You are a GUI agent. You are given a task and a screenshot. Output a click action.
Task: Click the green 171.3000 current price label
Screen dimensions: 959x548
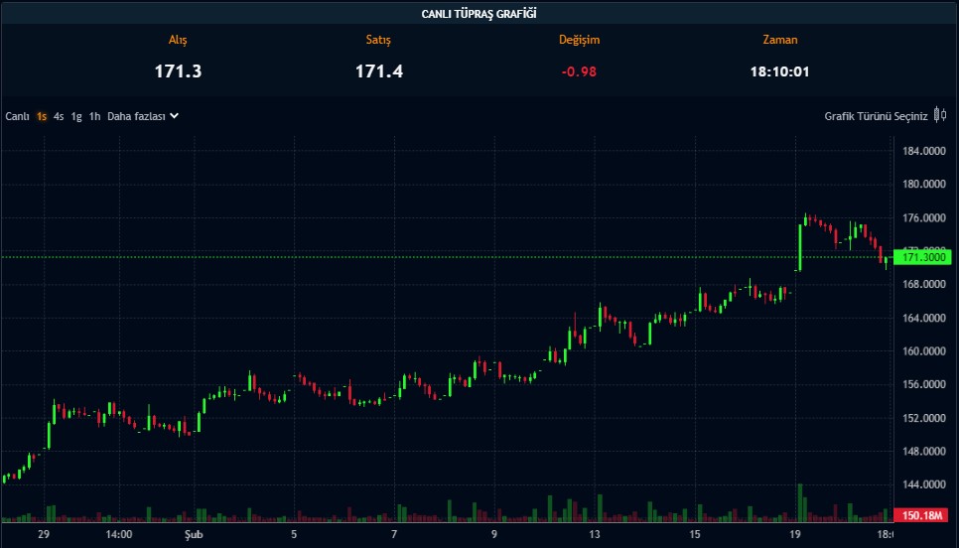pos(922,258)
